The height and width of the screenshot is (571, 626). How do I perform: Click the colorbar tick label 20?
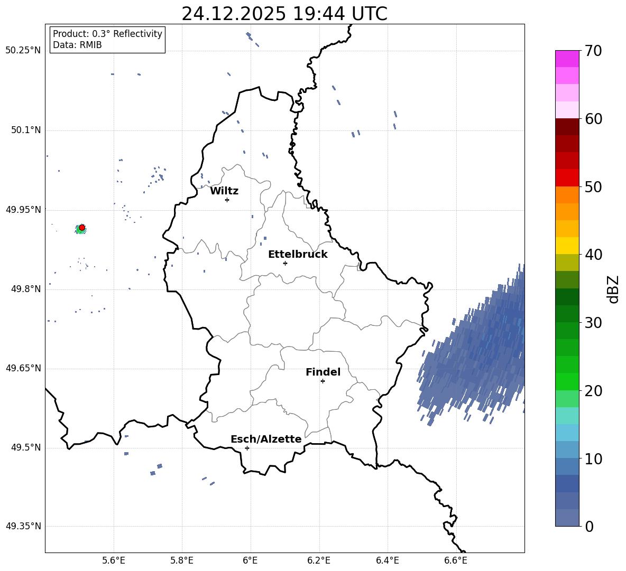[593, 391]
